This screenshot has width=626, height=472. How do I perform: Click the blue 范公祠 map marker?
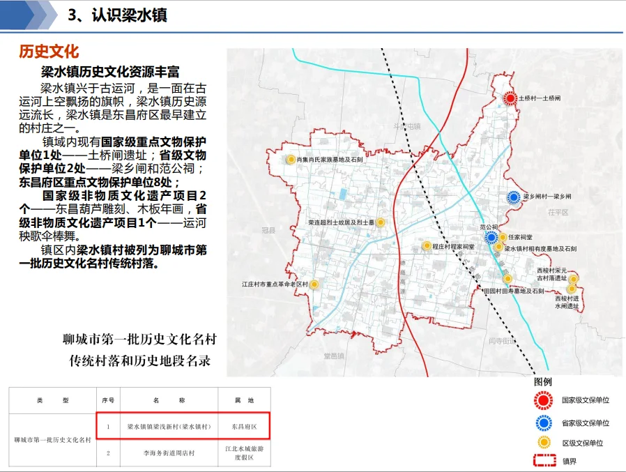tap(491, 238)
